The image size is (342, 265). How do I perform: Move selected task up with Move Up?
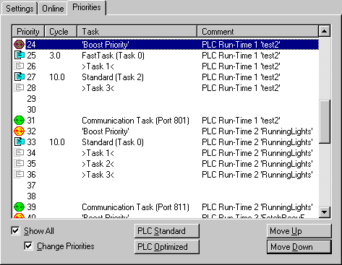click(299, 231)
